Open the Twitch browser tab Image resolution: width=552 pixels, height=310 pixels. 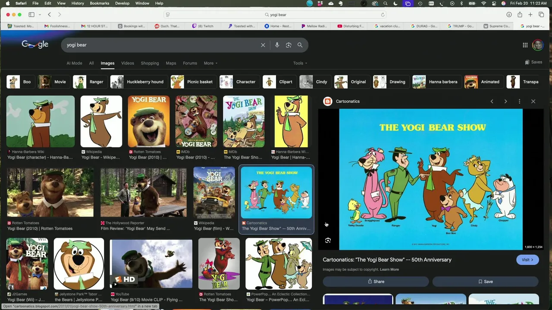pyautogui.click(x=203, y=26)
